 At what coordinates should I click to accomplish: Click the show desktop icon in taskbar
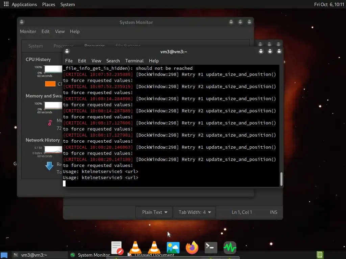pos(4,255)
